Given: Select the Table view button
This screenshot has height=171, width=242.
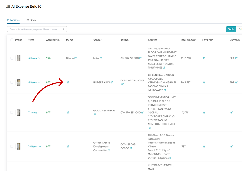Looking at the screenshot, I should (x=231, y=29).
